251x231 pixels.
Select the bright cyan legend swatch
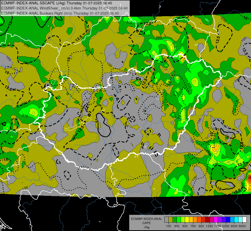click(236, 220)
